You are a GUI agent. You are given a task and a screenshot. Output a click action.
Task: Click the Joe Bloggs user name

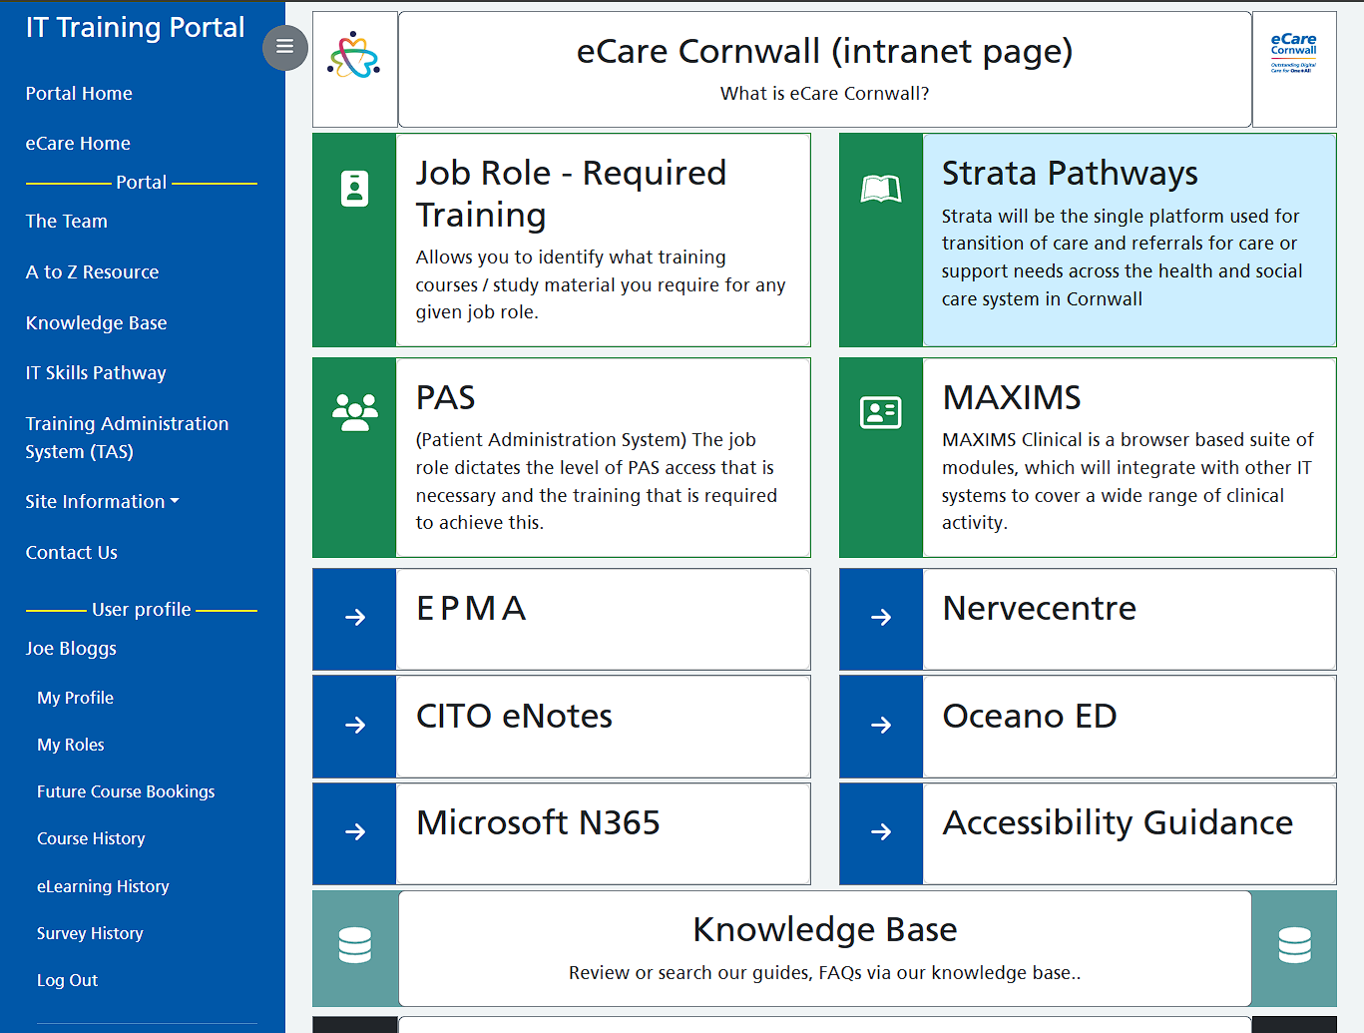pos(71,649)
